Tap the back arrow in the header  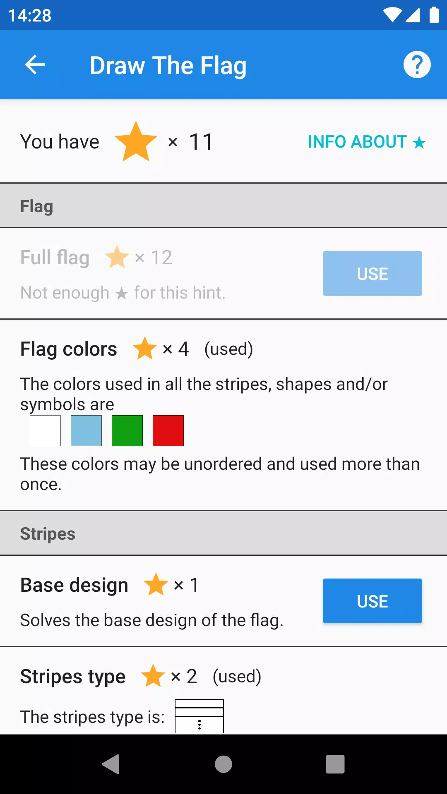[35, 65]
